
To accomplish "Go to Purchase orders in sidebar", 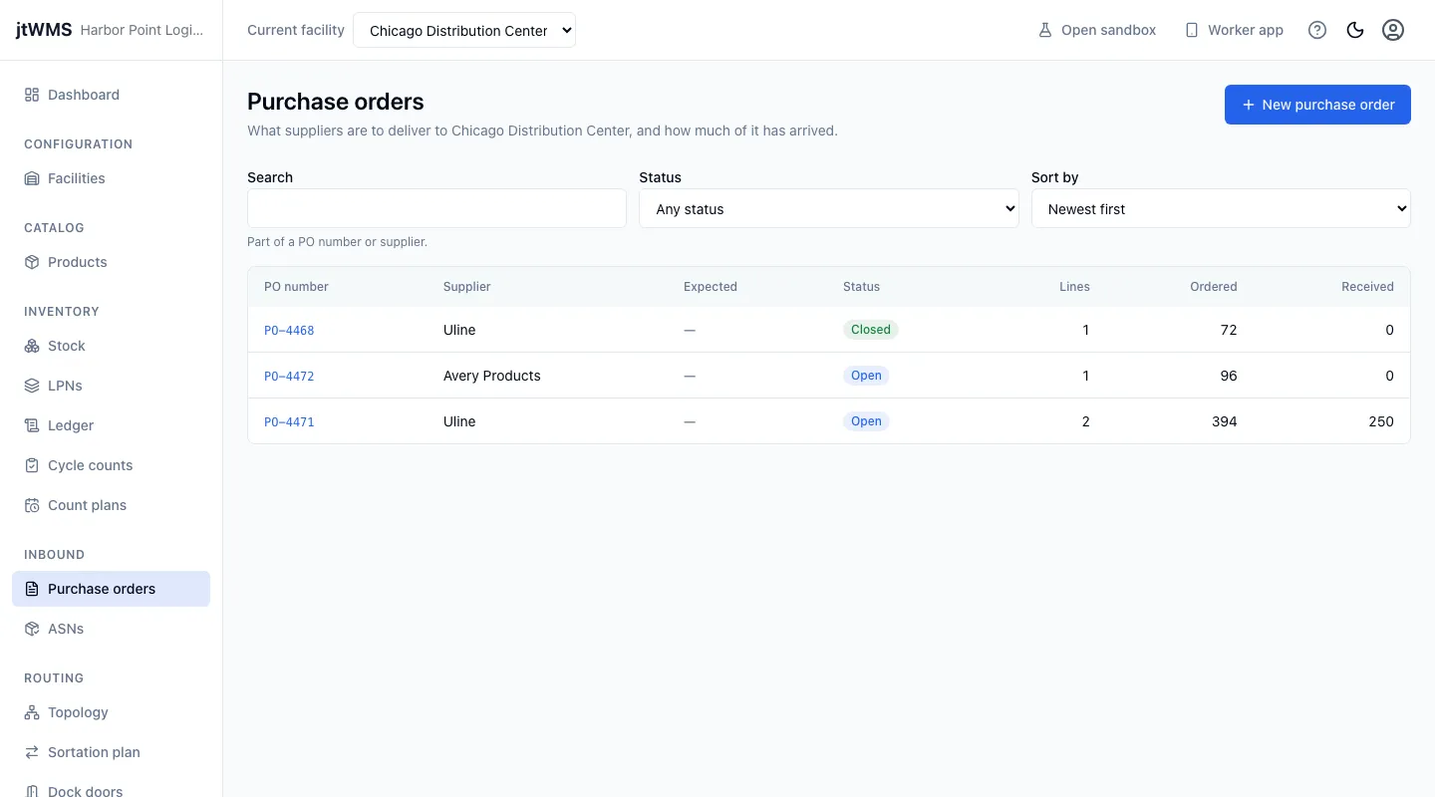I will [x=112, y=589].
